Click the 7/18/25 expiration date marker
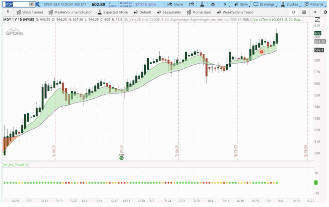Image resolution: width=329 pixels, height=207 pixels. 177,151
